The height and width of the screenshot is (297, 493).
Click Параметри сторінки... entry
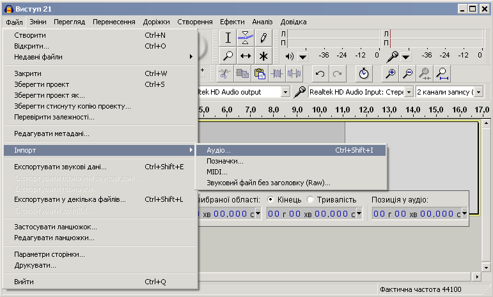(x=100, y=254)
